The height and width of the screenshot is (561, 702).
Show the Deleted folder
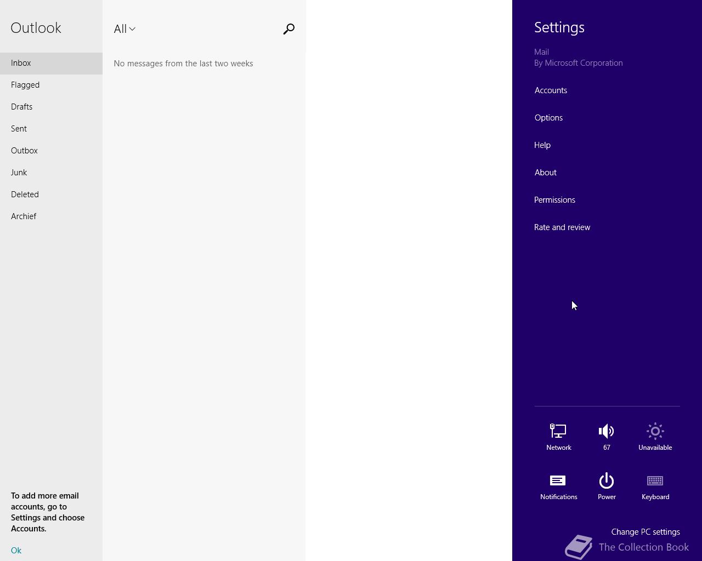[x=51, y=194]
